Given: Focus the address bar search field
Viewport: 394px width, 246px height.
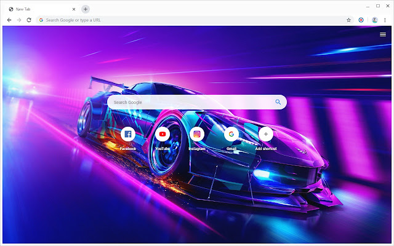Looking at the screenshot, I should [195, 20].
